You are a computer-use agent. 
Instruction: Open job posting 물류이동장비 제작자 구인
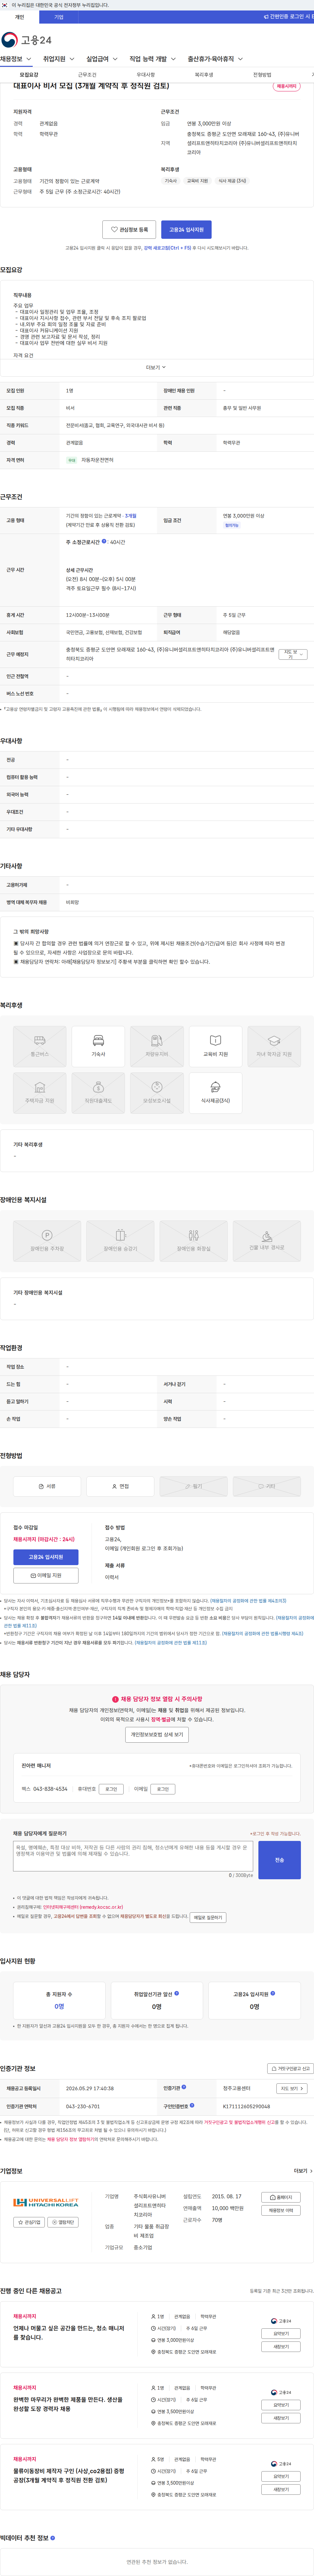69,2476
